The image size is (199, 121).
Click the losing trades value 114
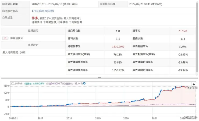[x=183, y=39]
